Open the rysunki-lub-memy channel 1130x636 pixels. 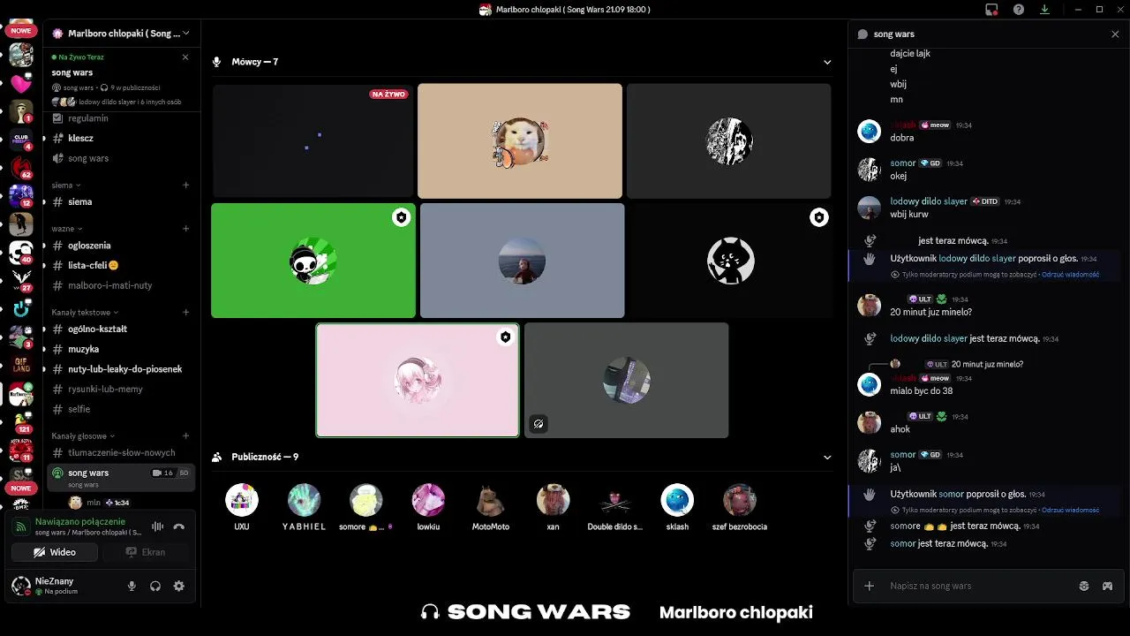(121, 389)
